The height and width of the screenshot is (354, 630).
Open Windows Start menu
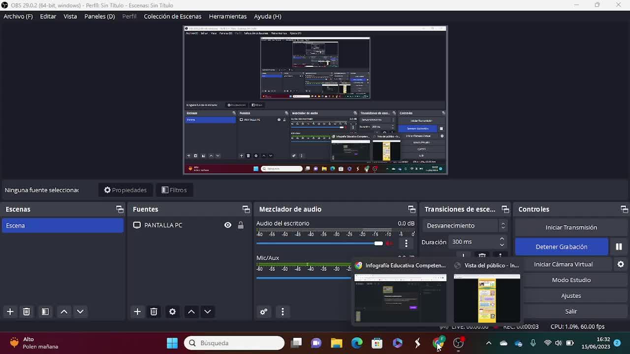(x=172, y=343)
